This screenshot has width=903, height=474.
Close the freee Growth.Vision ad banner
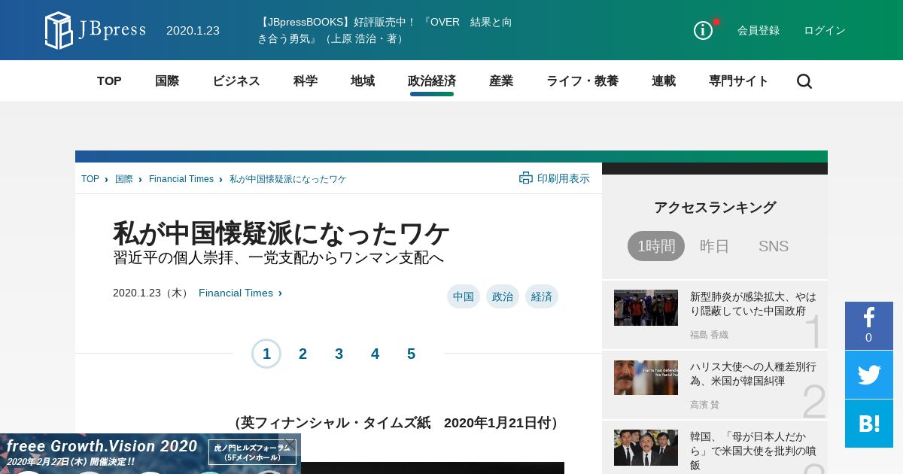pos(290,443)
